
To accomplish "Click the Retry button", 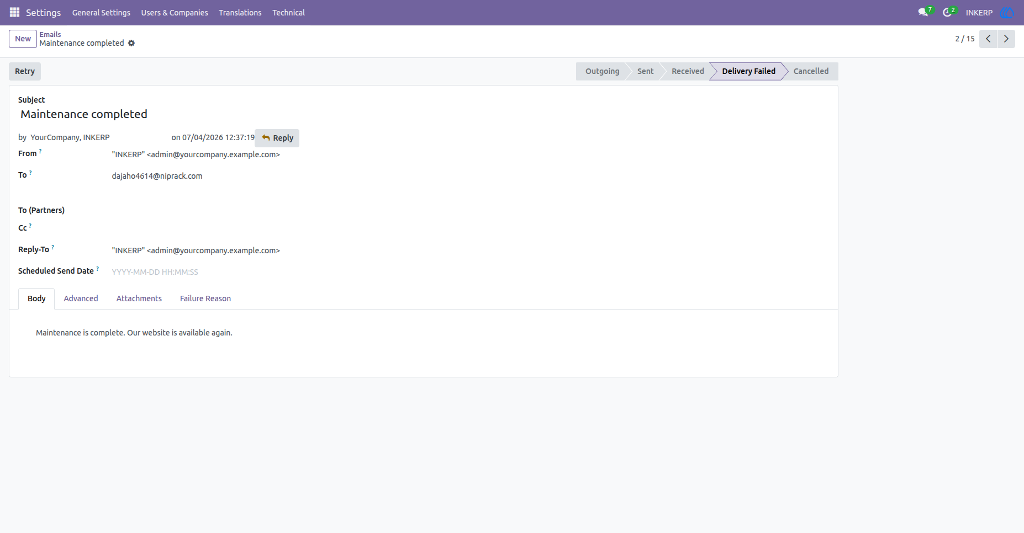I will 25,71.
